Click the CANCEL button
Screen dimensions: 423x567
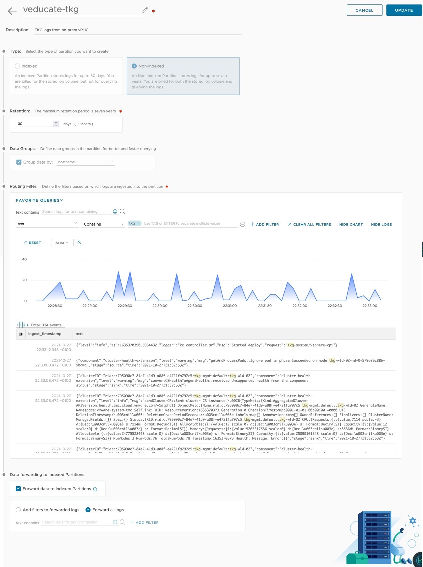365,10
